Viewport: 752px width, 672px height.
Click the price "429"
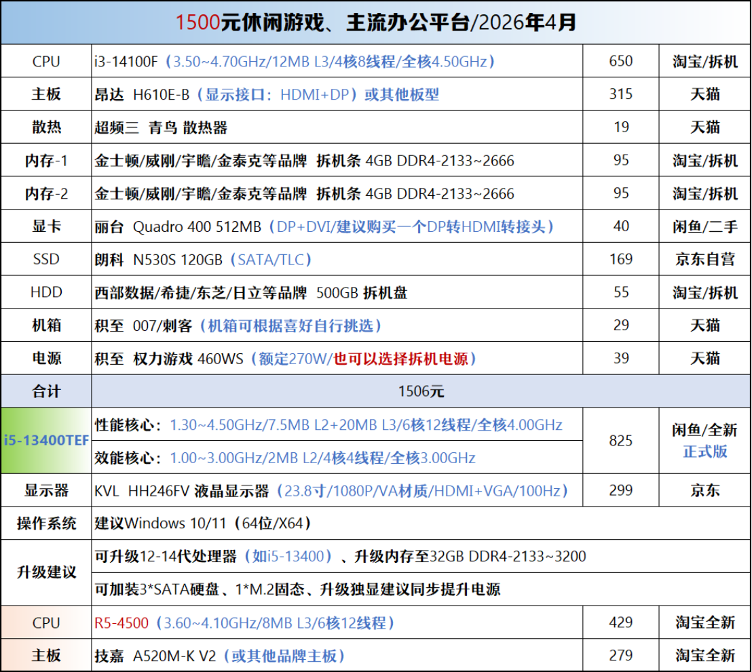coord(620,622)
